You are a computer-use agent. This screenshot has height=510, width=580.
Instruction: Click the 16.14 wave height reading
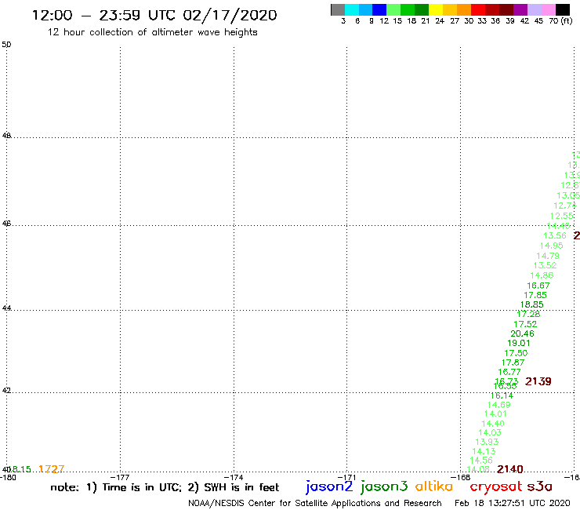pyautogui.click(x=502, y=396)
